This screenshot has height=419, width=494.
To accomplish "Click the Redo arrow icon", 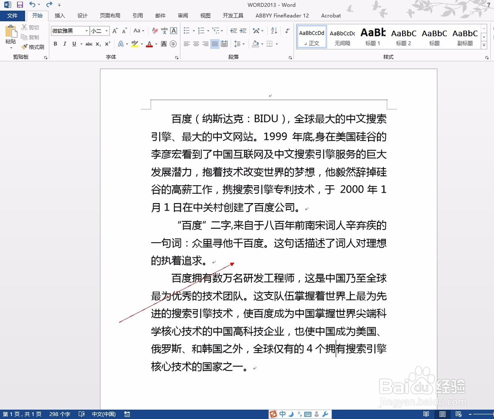I will tap(49, 4).
